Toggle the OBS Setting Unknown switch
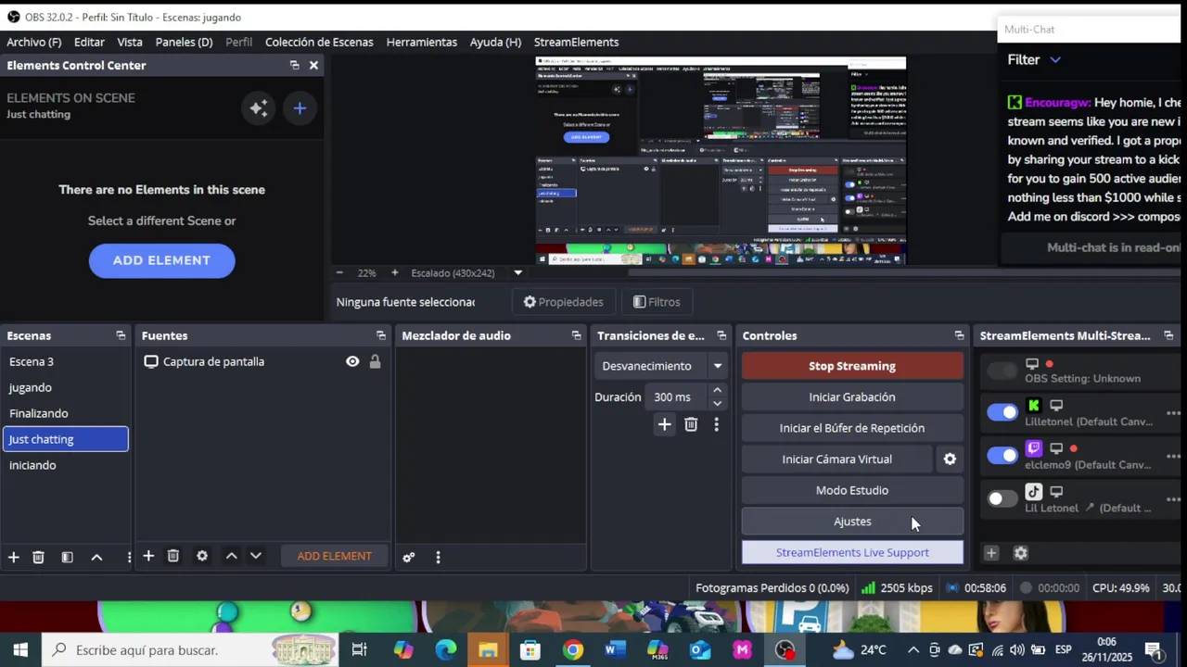 1002,371
